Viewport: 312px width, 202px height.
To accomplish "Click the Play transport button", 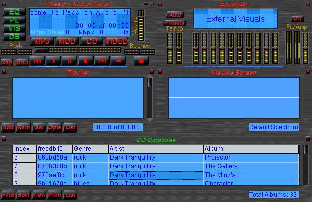I will point(54,61).
